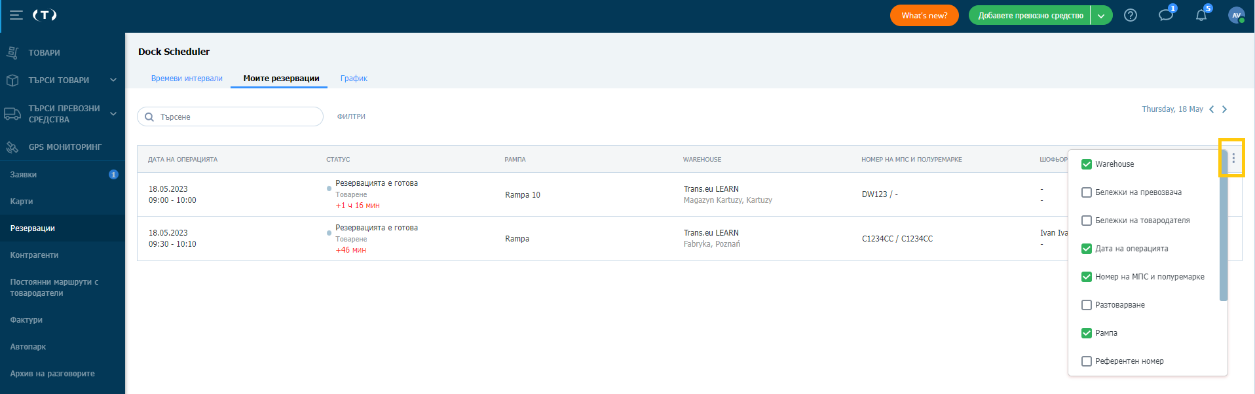Switch to the График tab
The height and width of the screenshot is (394, 1255).
[x=354, y=79]
